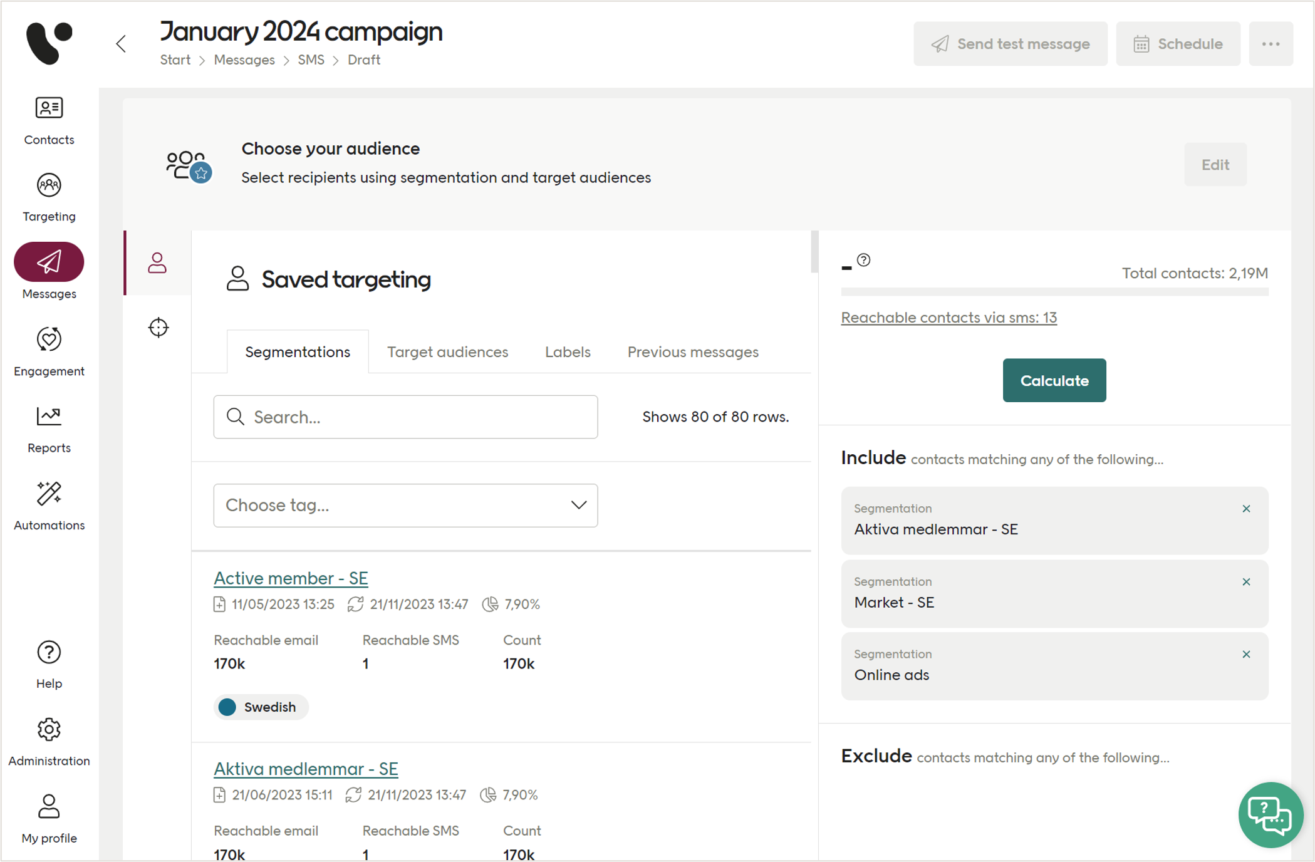Remove Market - SE from included segments
The width and height of the screenshot is (1315, 862).
click(x=1245, y=582)
